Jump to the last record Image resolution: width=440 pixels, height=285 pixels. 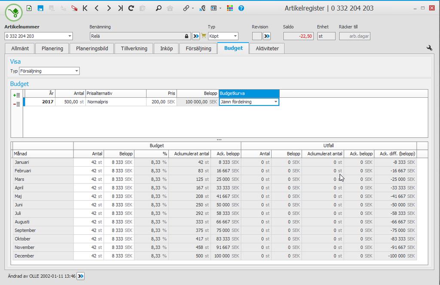click(120, 8)
